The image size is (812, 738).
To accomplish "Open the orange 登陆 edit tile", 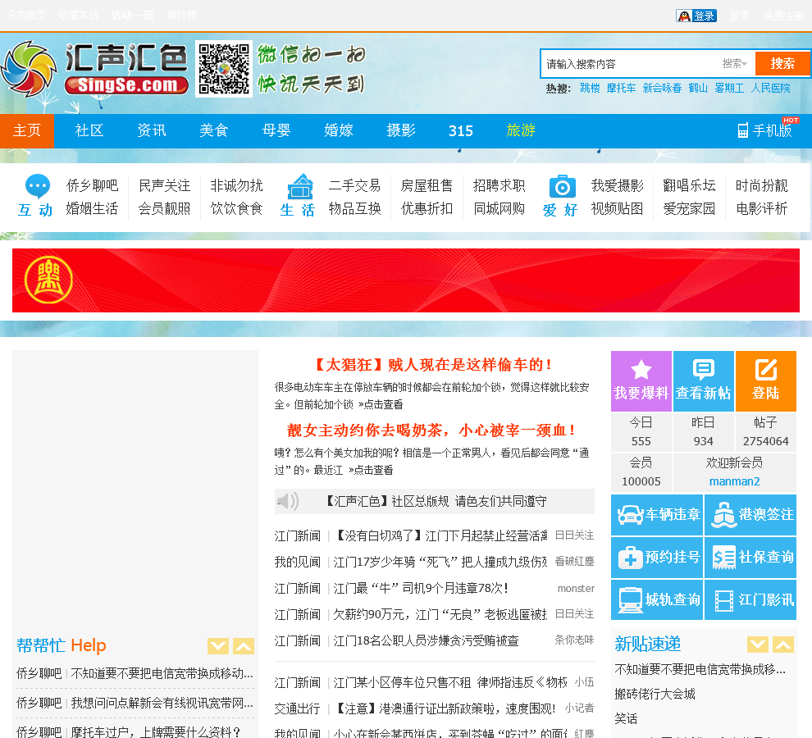I will (x=766, y=381).
